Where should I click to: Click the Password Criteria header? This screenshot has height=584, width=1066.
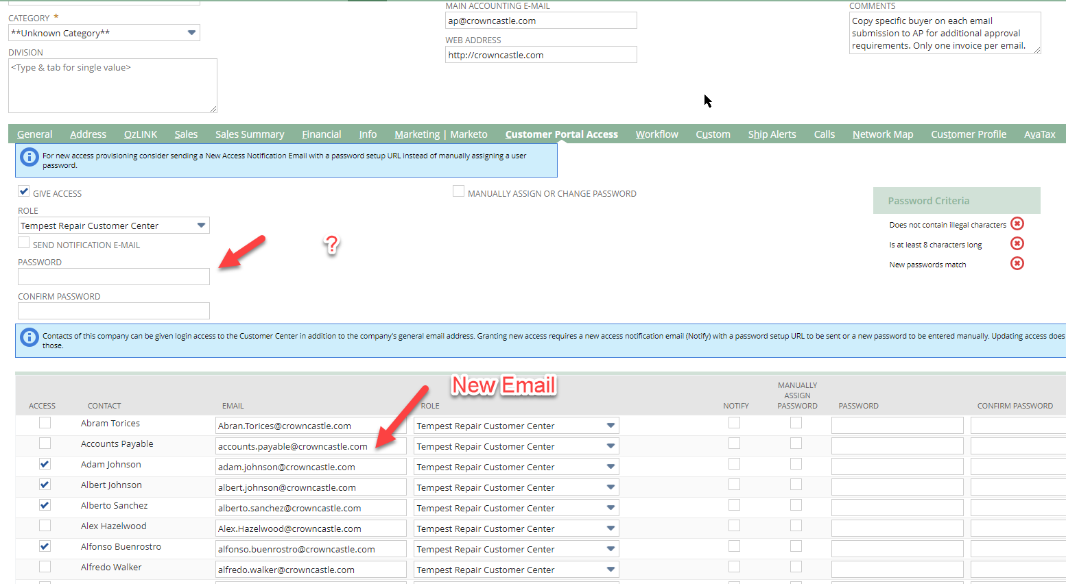957,201
